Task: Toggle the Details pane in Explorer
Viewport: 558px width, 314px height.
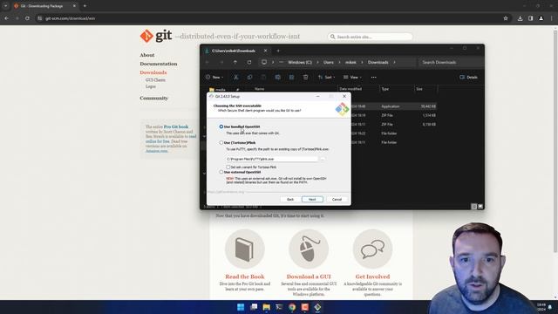Action: (468, 78)
